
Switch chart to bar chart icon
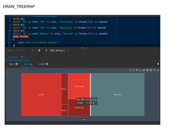pyautogui.click(x=144, y=70)
